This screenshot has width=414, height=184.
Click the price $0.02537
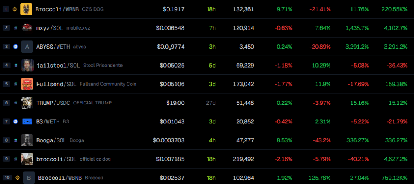point(172,178)
